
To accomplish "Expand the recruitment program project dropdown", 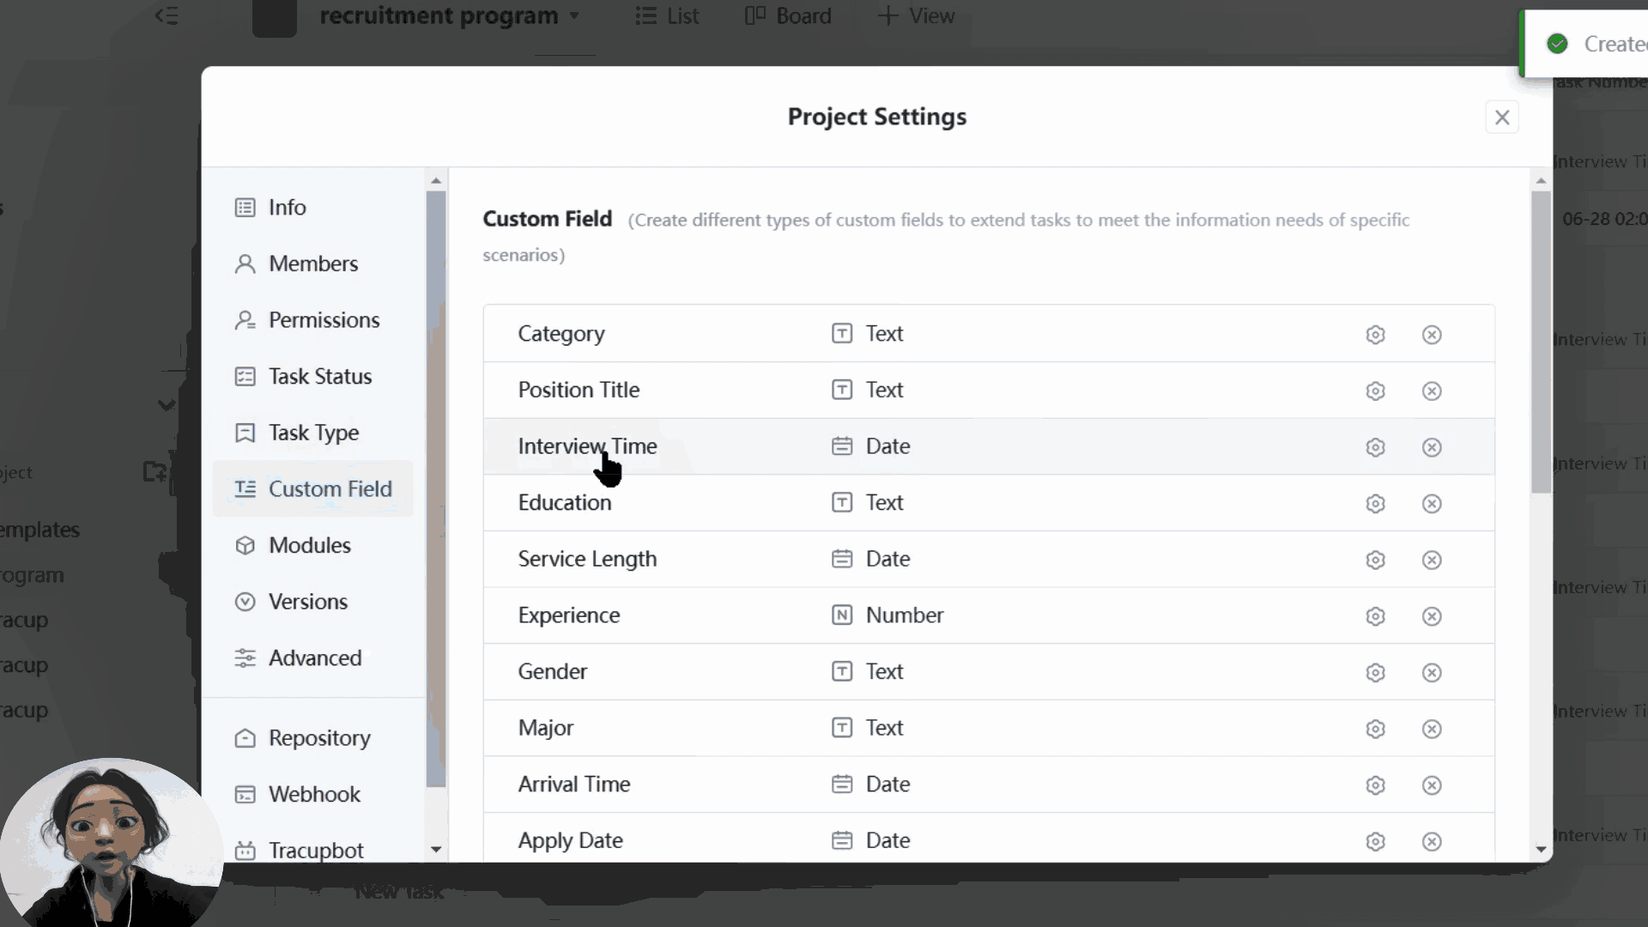I will click(x=575, y=15).
